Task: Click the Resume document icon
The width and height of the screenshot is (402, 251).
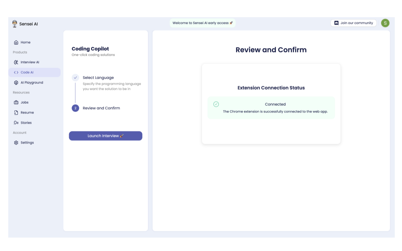Action: (16, 113)
